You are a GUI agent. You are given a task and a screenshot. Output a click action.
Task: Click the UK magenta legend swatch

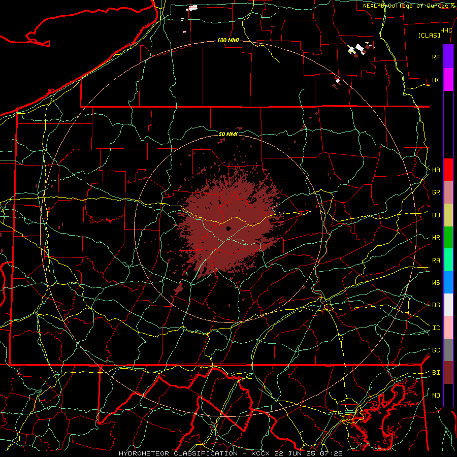[x=448, y=80]
